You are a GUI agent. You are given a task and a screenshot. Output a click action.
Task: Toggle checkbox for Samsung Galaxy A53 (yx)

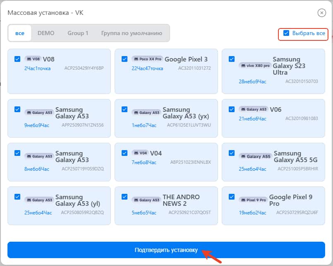(125, 109)
